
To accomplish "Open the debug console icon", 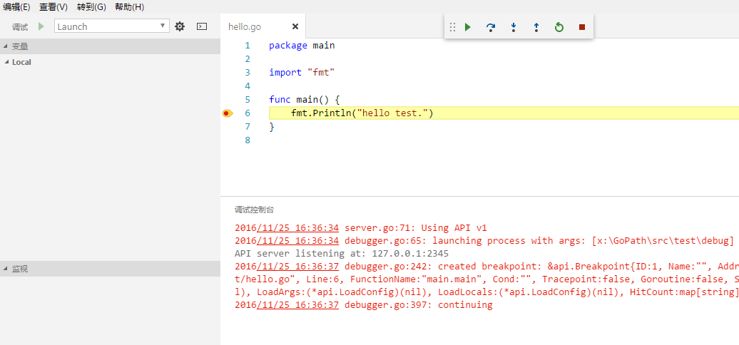I will [202, 26].
